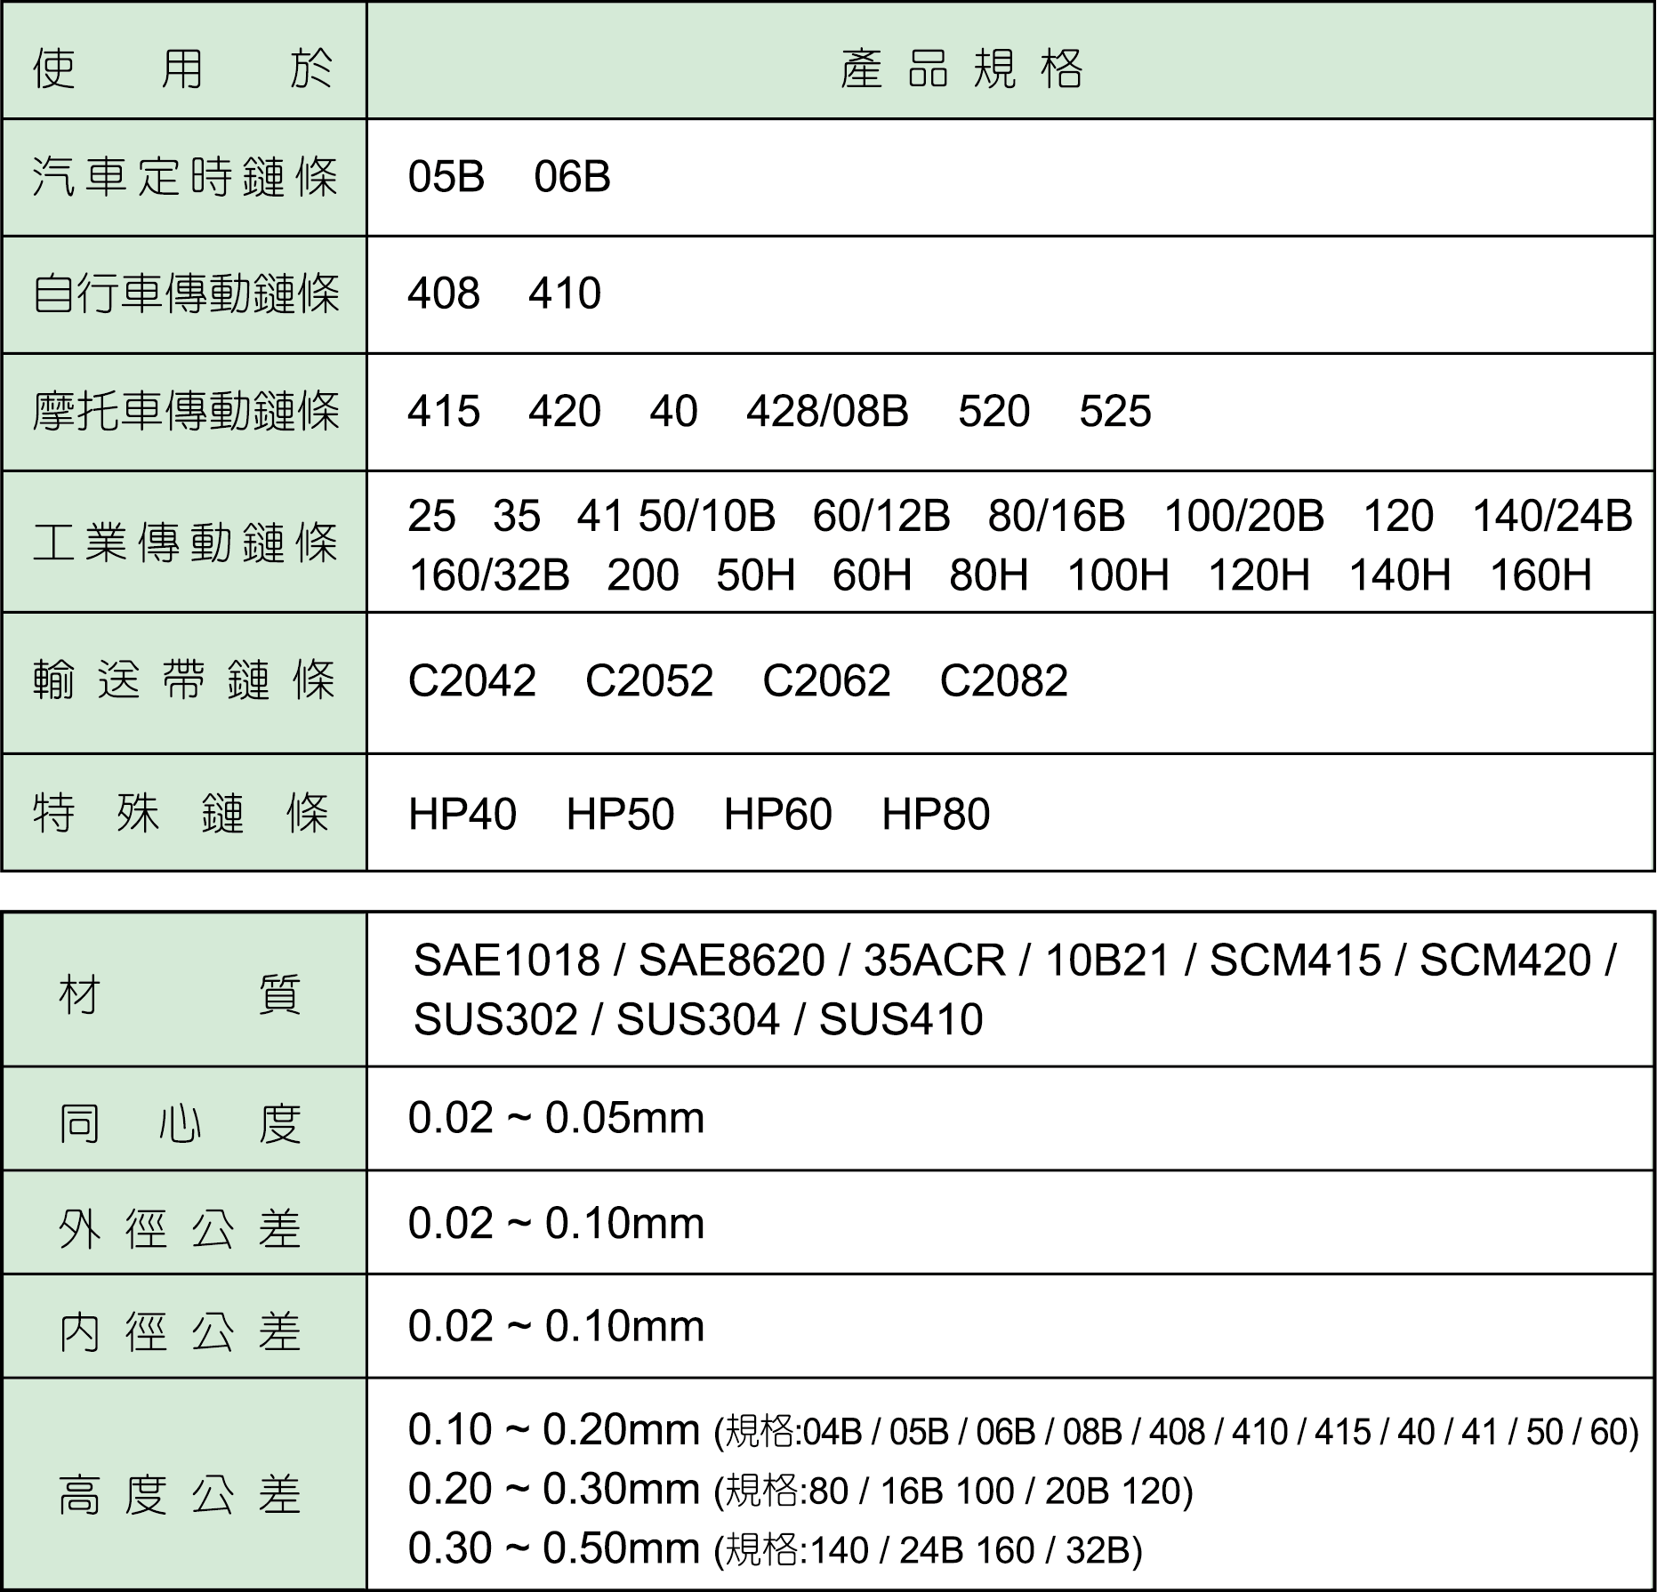Select the 輸送帶鏈條 row label
The width and height of the screenshot is (1657, 1592).
point(184,680)
